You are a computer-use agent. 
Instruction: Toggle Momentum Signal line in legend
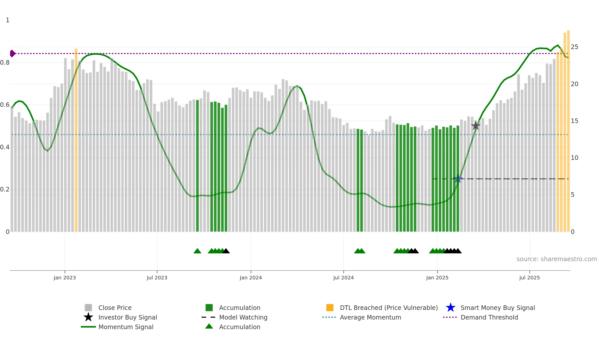tap(126, 327)
